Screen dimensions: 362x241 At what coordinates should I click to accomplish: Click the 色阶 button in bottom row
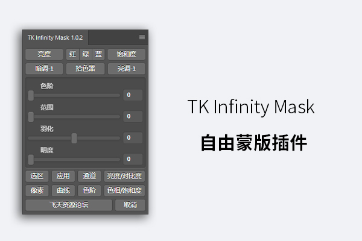pos(89,190)
